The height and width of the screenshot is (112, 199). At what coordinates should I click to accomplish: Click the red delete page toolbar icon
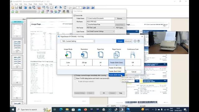coord(39,7)
